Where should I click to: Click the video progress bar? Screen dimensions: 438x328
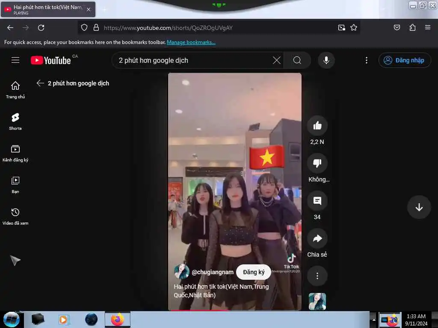point(235,310)
